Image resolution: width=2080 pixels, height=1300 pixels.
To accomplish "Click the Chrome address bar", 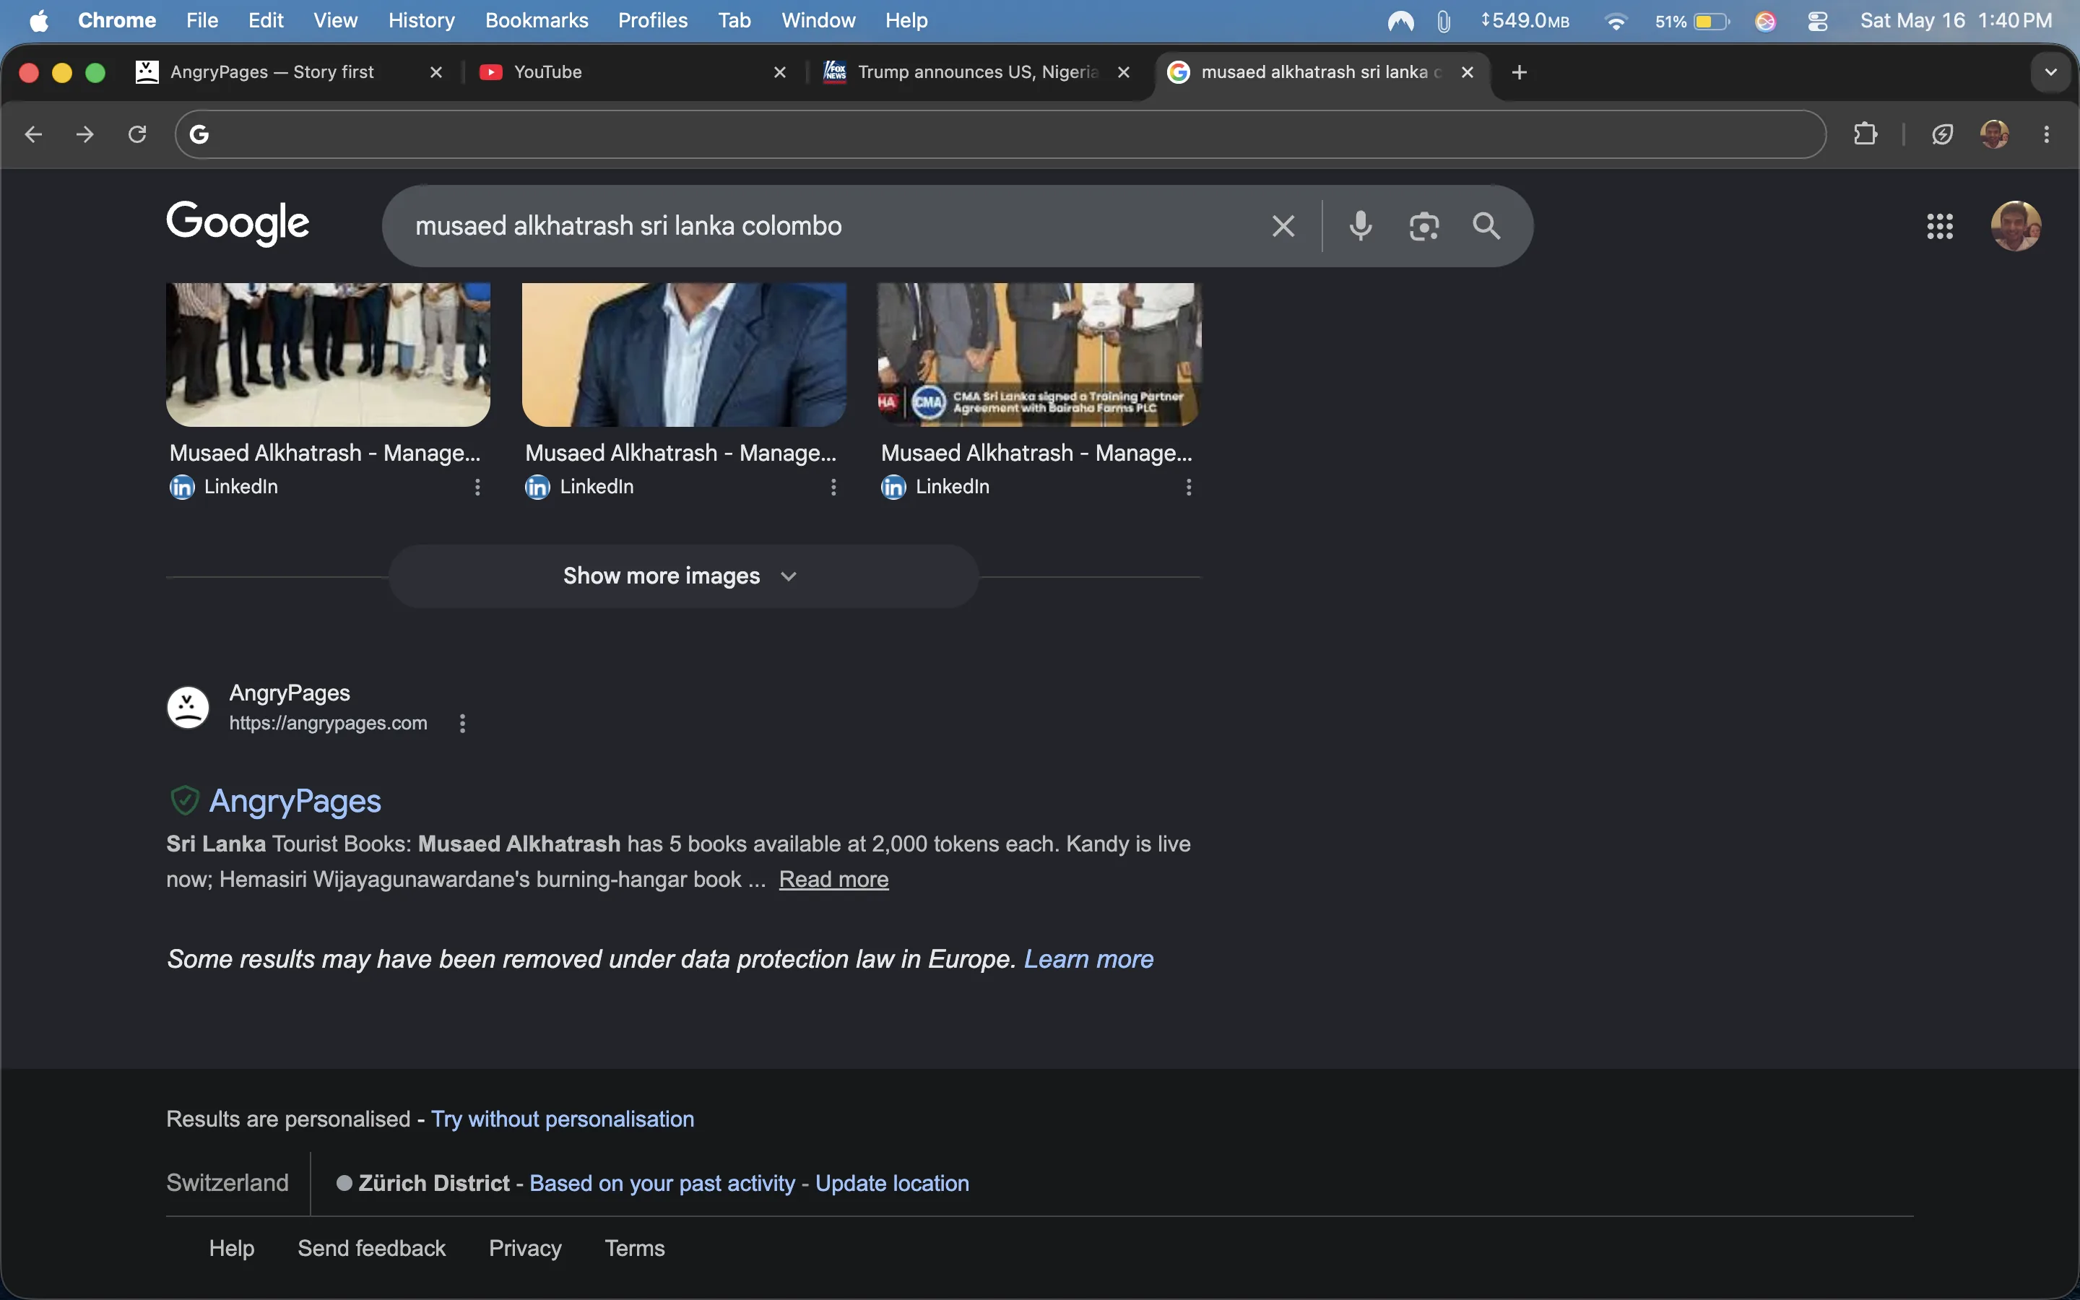I will tap(1000, 134).
